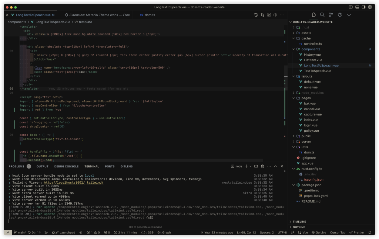Toggle the secondary sidebar layout button
The image size is (379, 239).
tap(363, 7)
